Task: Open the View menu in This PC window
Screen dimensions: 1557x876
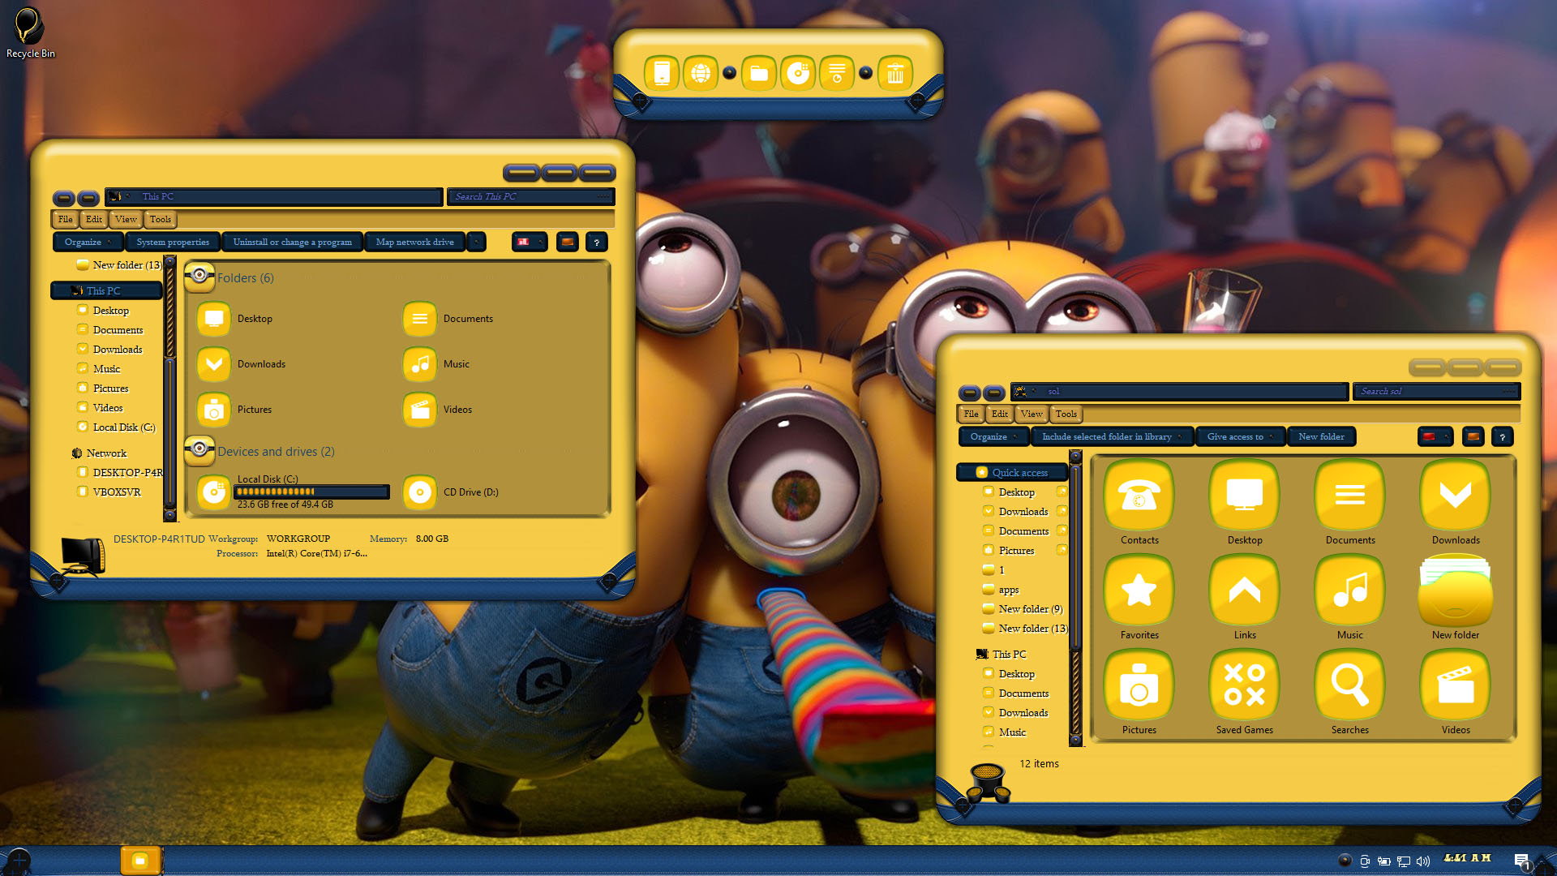Action: (126, 219)
